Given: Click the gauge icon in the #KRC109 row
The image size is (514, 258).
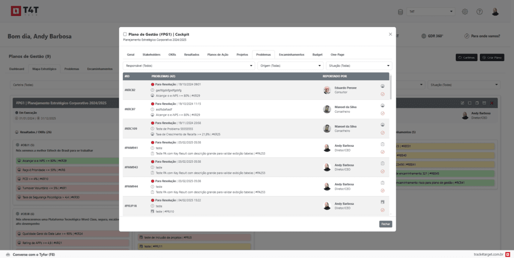Looking at the screenshot, I should pos(382,125).
